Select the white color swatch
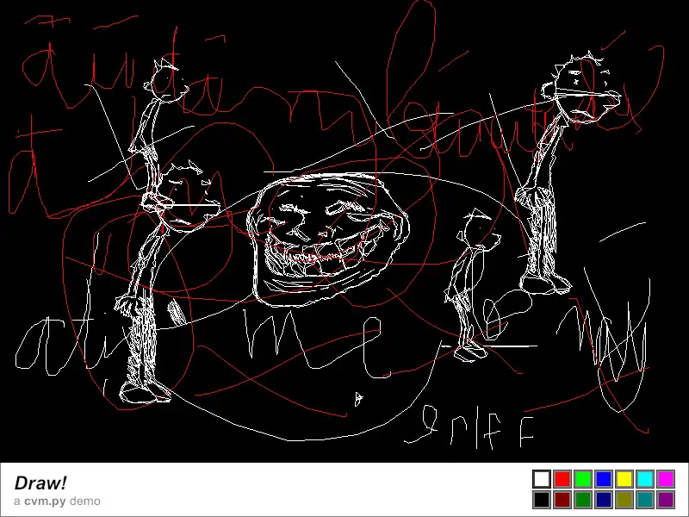689x517 pixels. tap(542, 479)
